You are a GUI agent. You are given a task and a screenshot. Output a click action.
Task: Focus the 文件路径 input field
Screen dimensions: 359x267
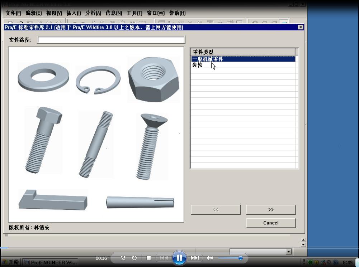pyautogui.click(x=111, y=40)
